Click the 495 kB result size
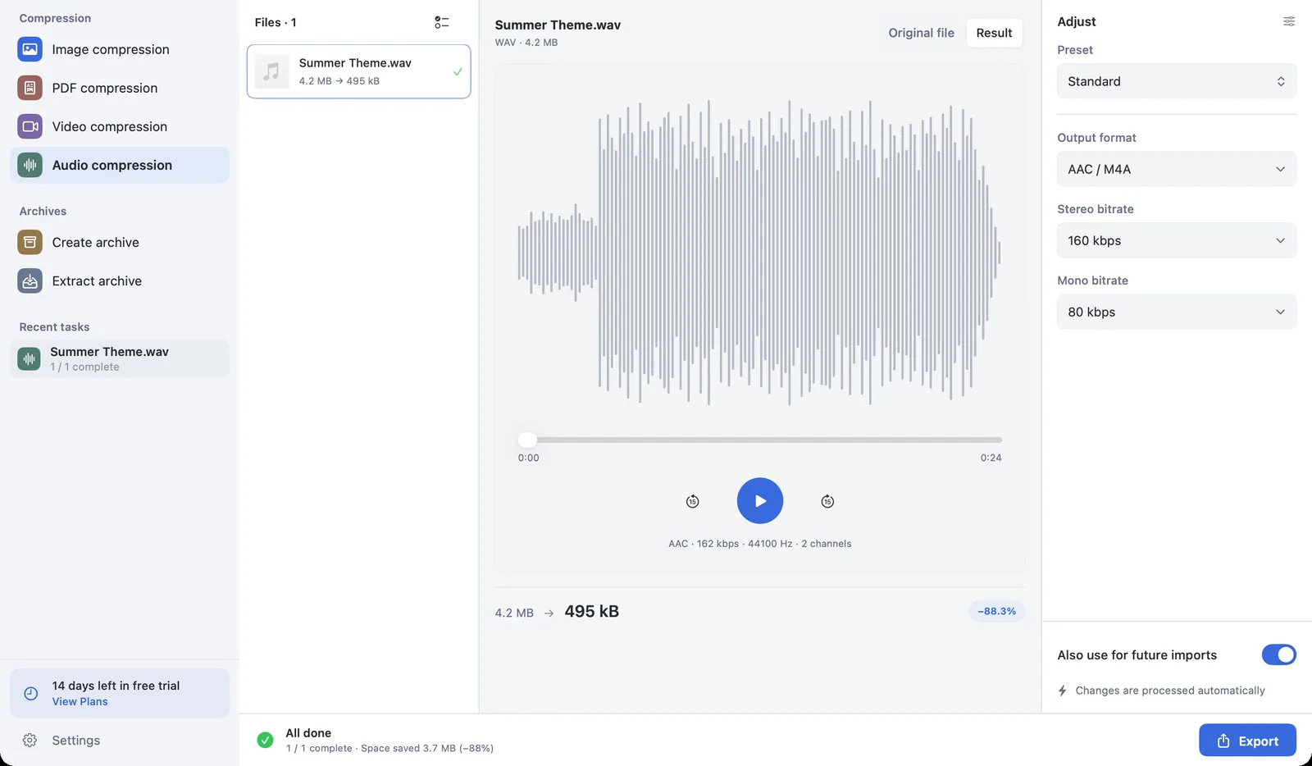The image size is (1312, 766). pos(591,611)
